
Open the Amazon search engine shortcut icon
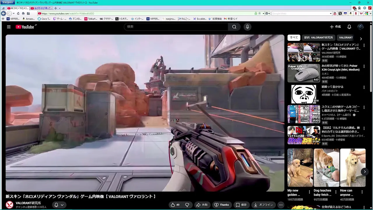click(x=351, y=13)
